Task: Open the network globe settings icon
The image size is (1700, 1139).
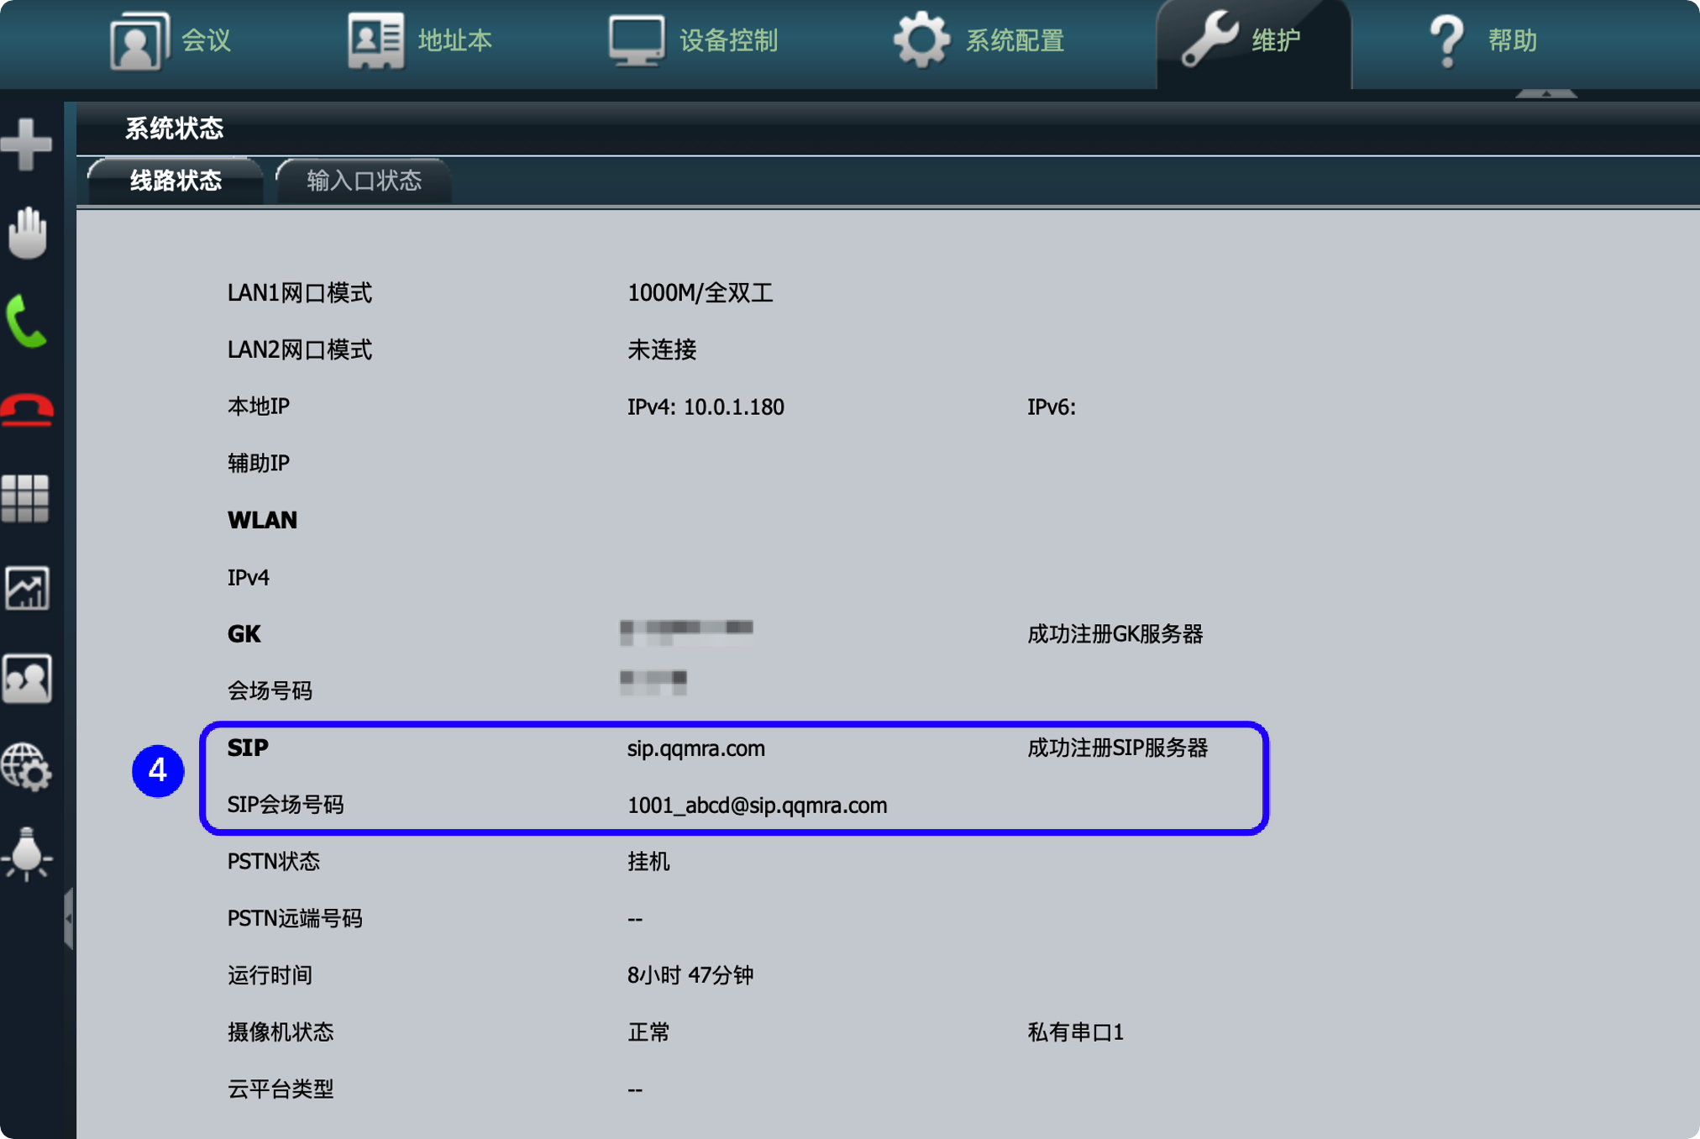Action: tap(27, 767)
